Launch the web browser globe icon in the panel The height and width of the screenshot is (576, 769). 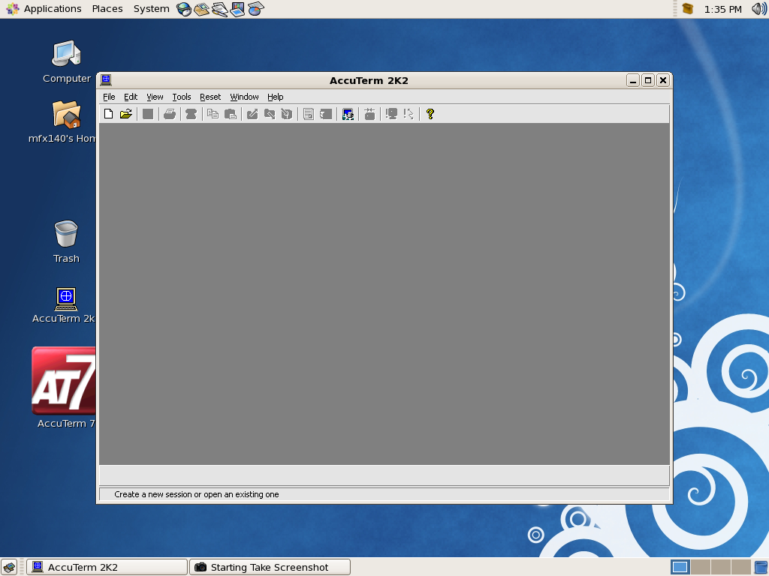click(x=184, y=9)
